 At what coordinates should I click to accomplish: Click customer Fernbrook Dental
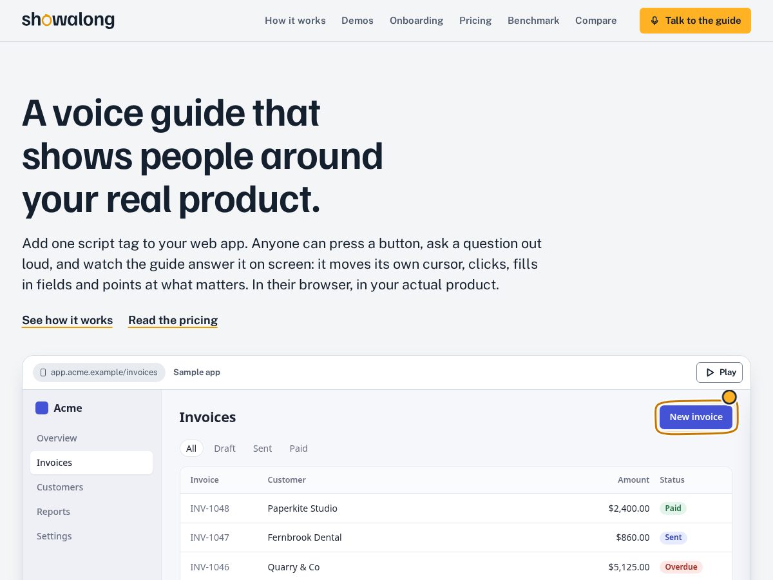(x=305, y=537)
